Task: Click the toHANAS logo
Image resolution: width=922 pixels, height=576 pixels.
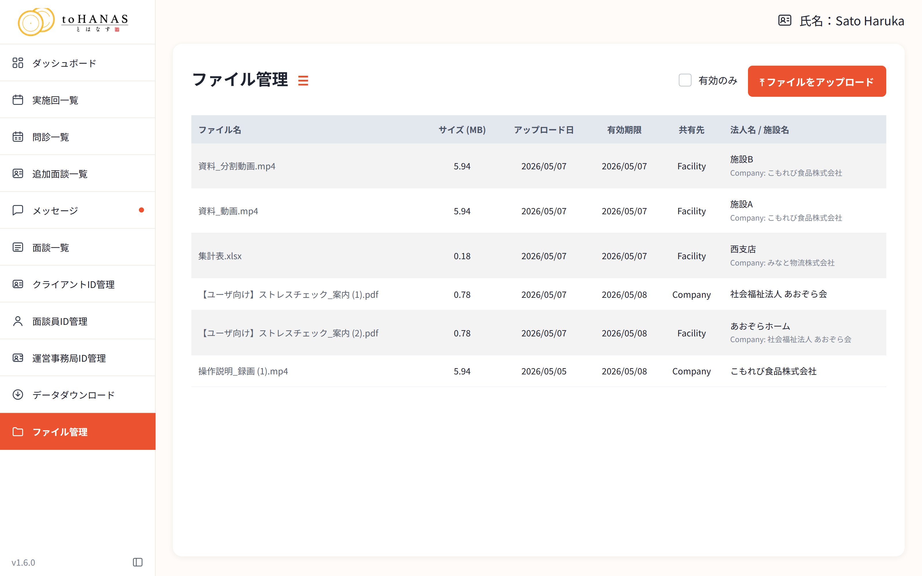Action: click(x=73, y=22)
